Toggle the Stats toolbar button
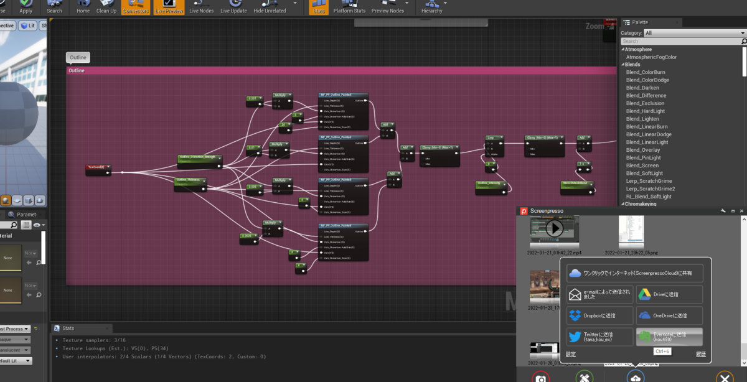Screen dimensions: 747x382 319,7
